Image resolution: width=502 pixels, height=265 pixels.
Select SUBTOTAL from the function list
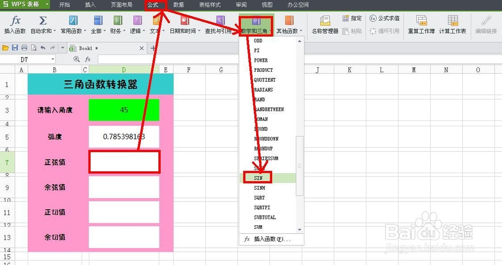pyautogui.click(x=265, y=217)
